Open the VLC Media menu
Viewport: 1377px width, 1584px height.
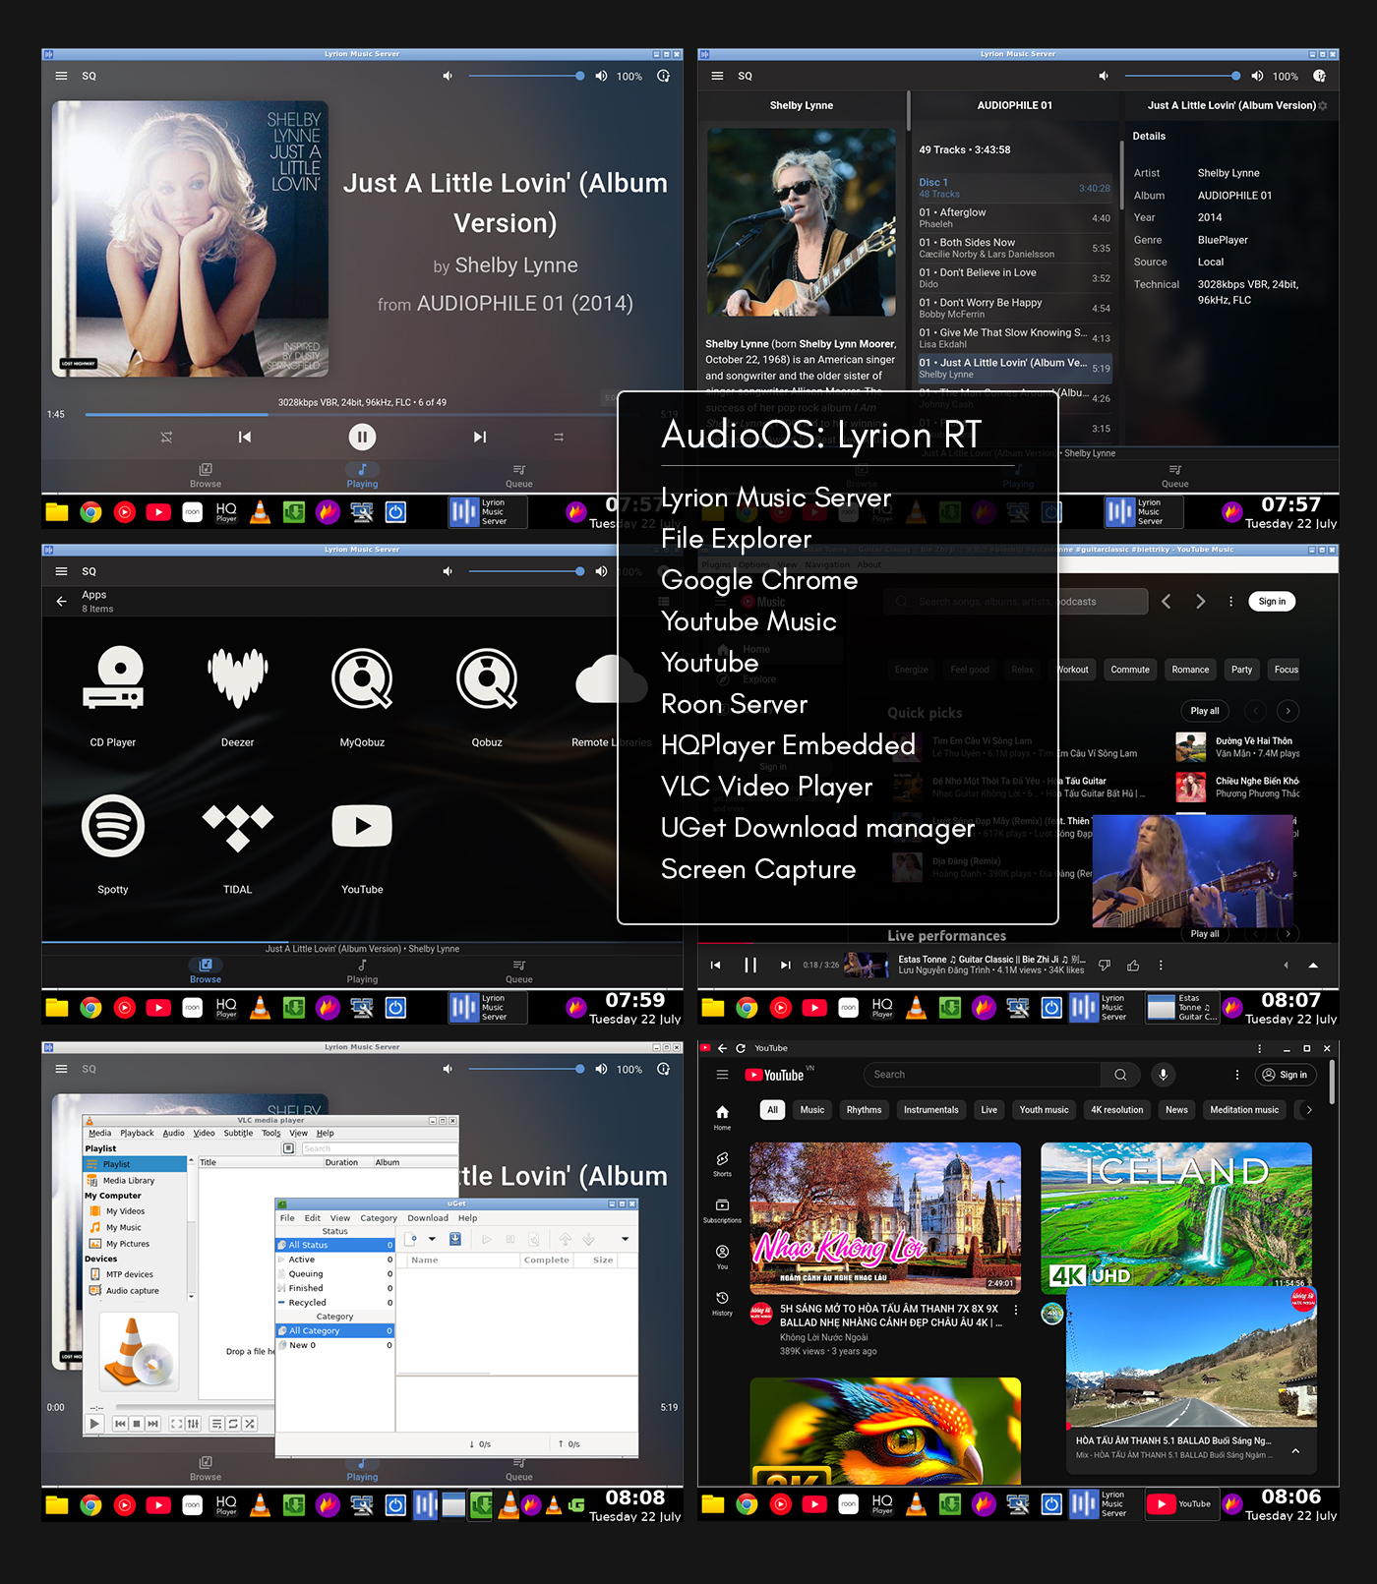coord(99,1133)
